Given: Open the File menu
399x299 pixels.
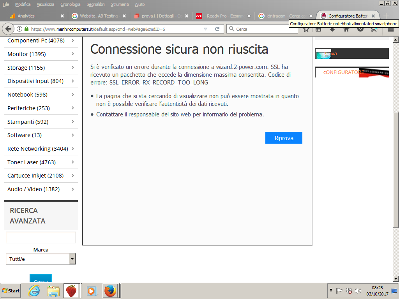Looking at the screenshot, I should pos(6,4).
